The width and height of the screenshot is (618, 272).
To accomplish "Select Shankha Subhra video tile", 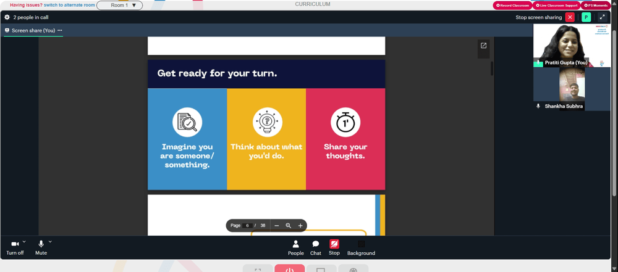I will [572, 89].
